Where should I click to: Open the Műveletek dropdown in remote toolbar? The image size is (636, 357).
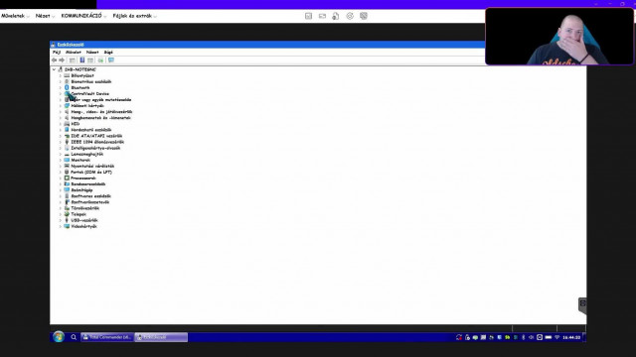[x=15, y=16]
